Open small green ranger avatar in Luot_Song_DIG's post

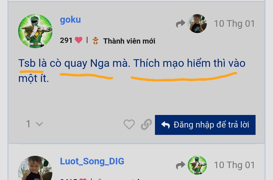click(x=197, y=165)
